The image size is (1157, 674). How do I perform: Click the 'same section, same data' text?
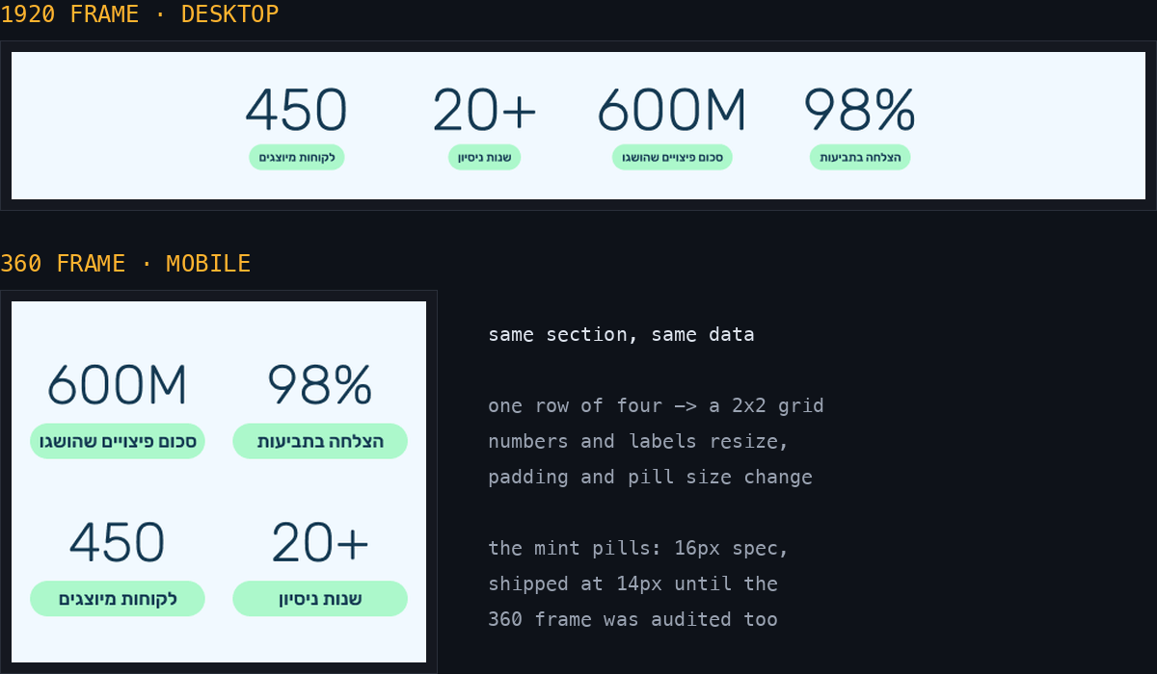(621, 335)
